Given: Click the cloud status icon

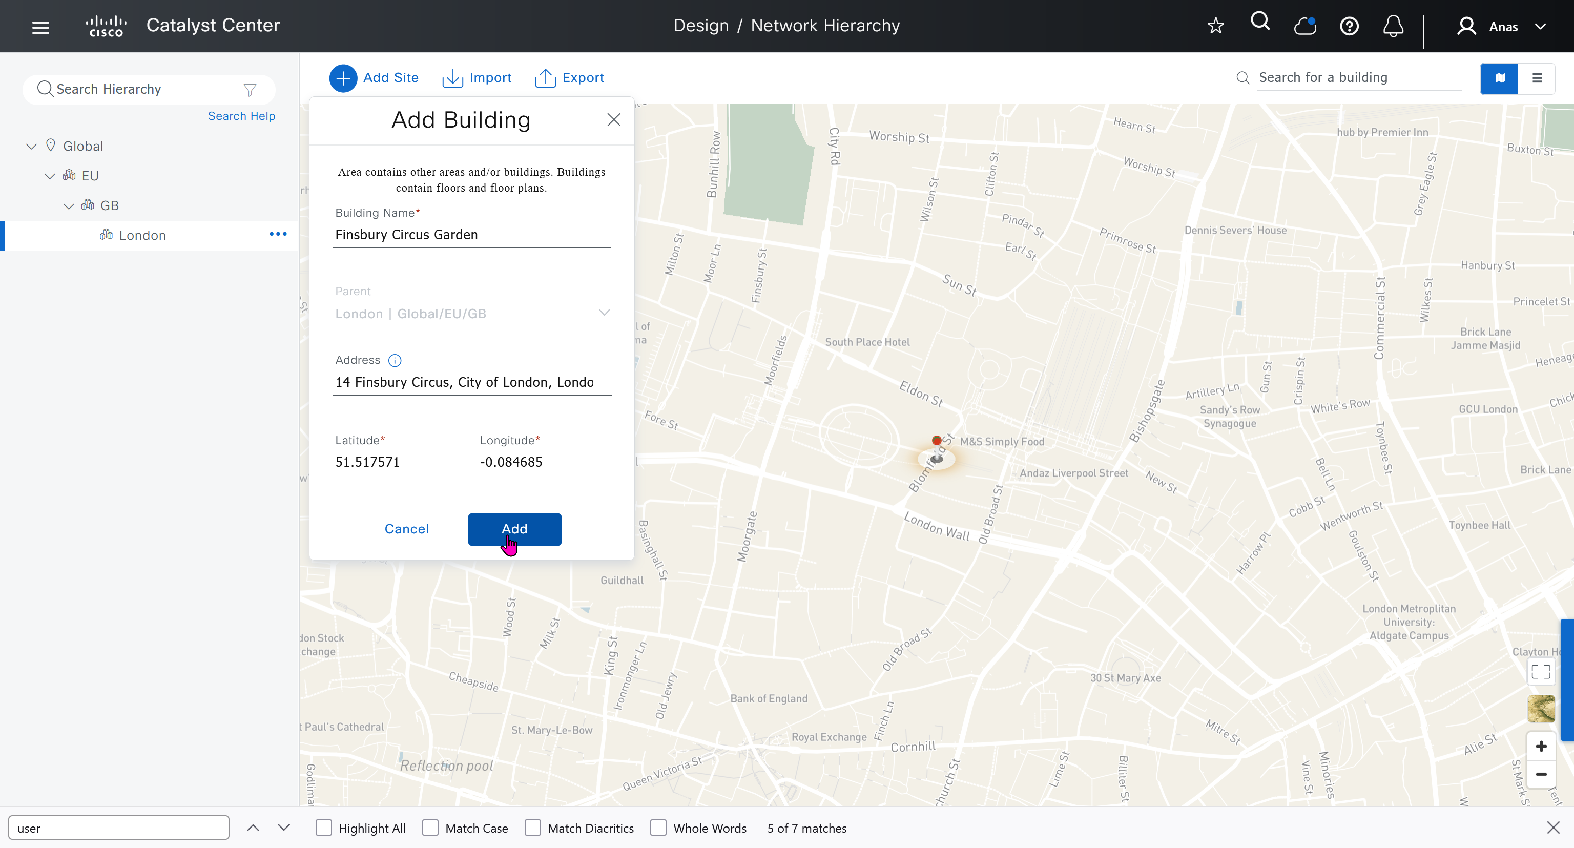Looking at the screenshot, I should [x=1304, y=26].
